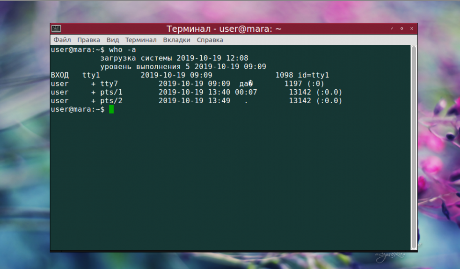This screenshot has height=269, width=460.
Task: Click the terminal vertical scrollbar
Action: [414, 148]
